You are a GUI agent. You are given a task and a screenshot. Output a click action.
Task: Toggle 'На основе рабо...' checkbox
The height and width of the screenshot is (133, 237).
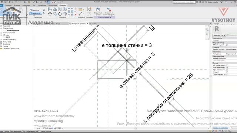tap(227, 65)
